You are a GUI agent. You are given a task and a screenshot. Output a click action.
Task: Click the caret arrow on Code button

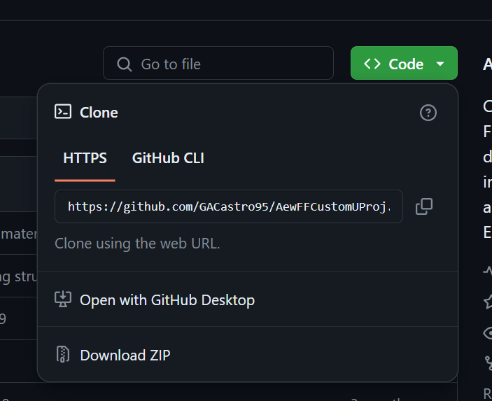[x=440, y=64]
